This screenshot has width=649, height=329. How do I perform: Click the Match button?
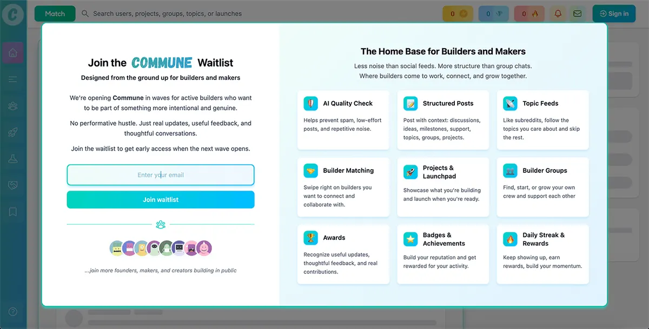pyautogui.click(x=55, y=14)
